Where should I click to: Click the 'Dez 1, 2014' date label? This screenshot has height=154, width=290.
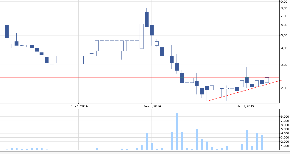[x=152, y=106]
